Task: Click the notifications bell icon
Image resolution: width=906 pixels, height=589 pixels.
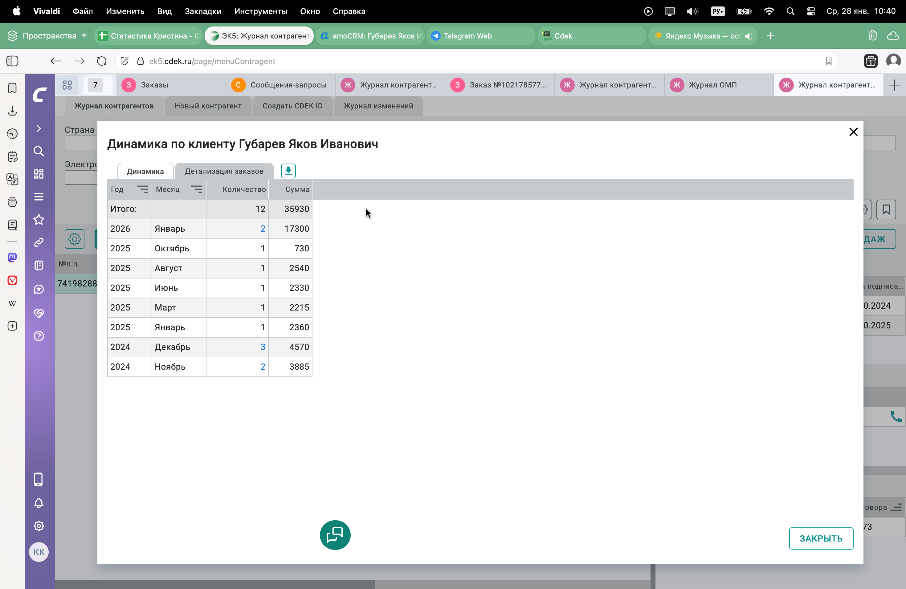Action: click(39, 503)
